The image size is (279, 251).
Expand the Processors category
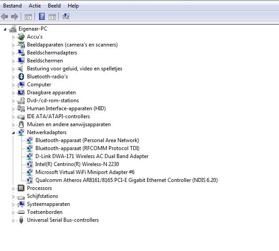13,189
